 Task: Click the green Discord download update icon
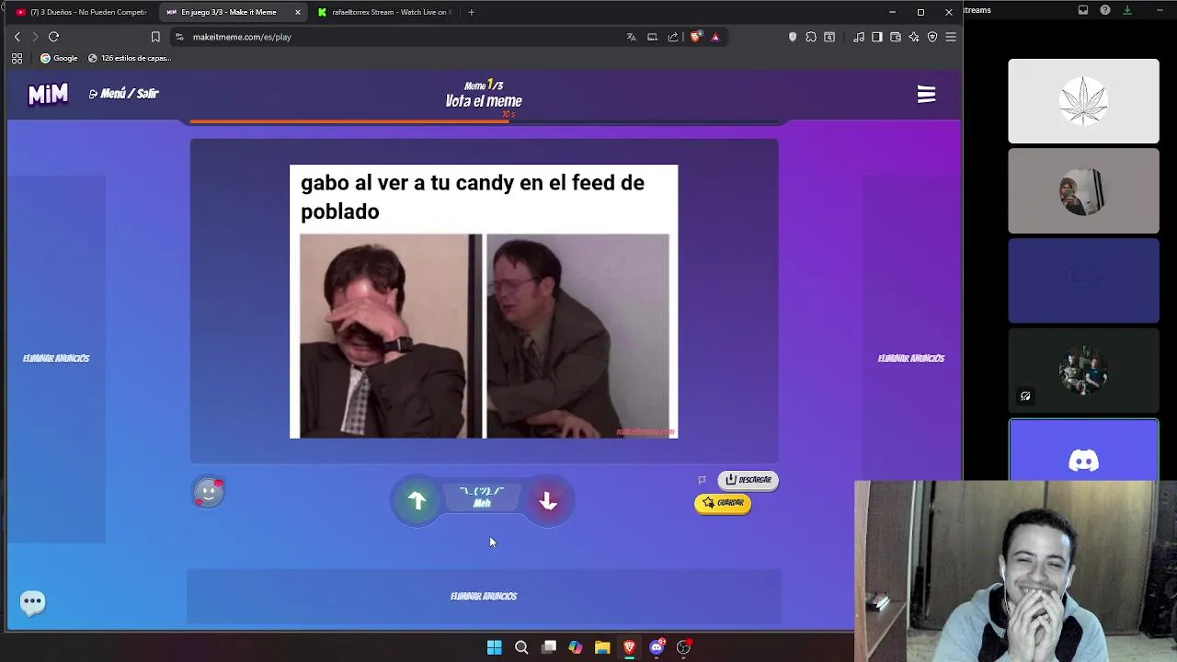(1127, 10)
